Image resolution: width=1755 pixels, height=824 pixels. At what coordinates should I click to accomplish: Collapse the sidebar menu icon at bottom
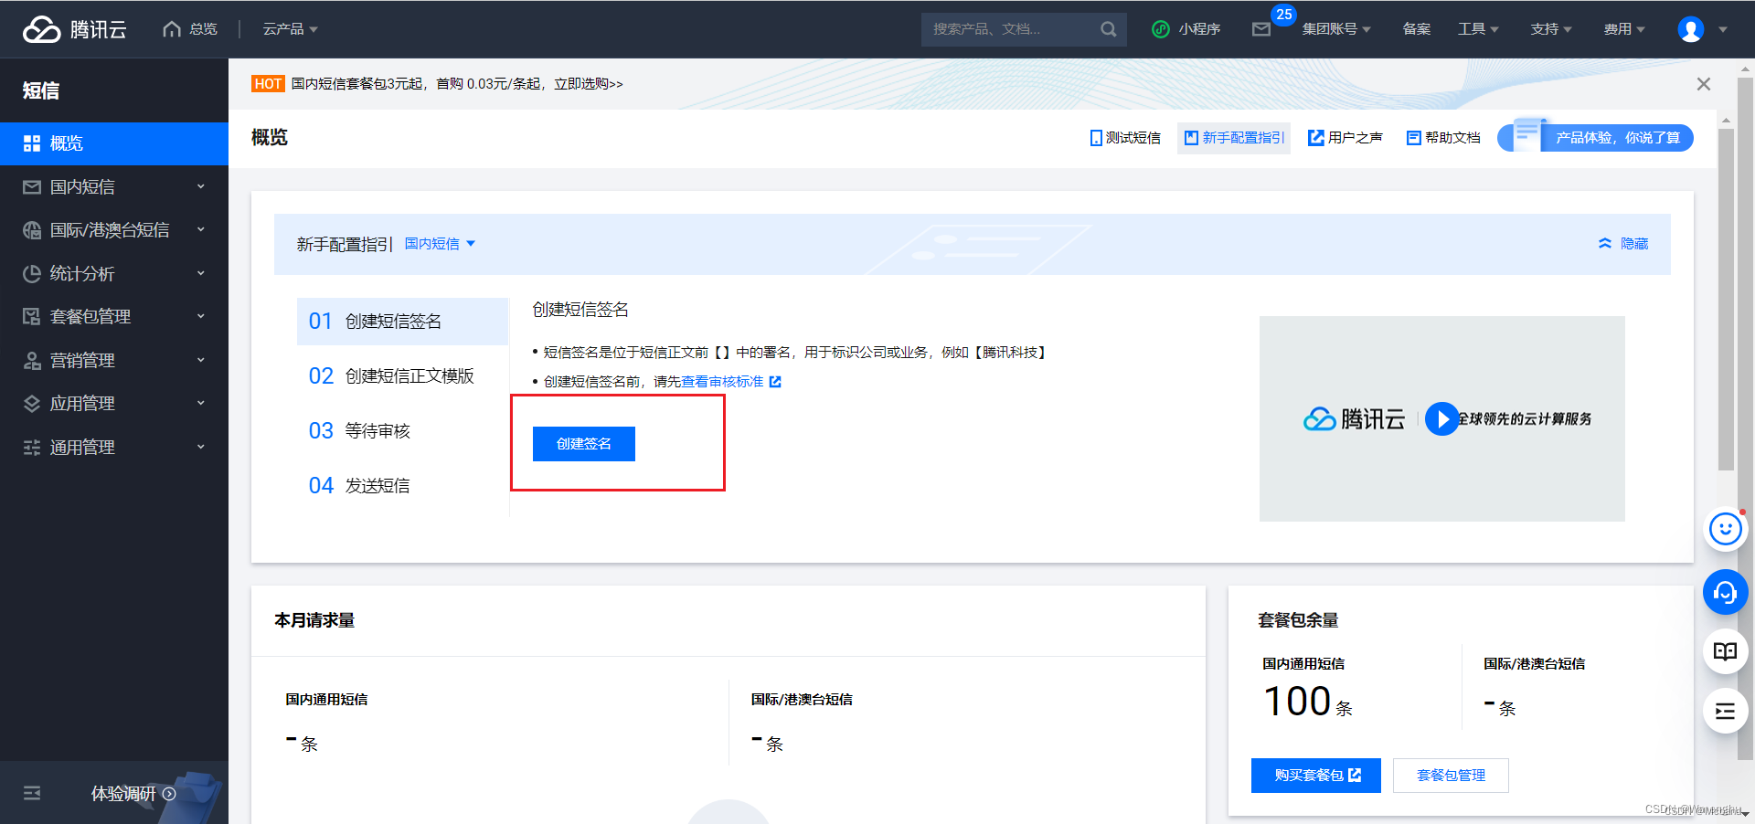32,793
